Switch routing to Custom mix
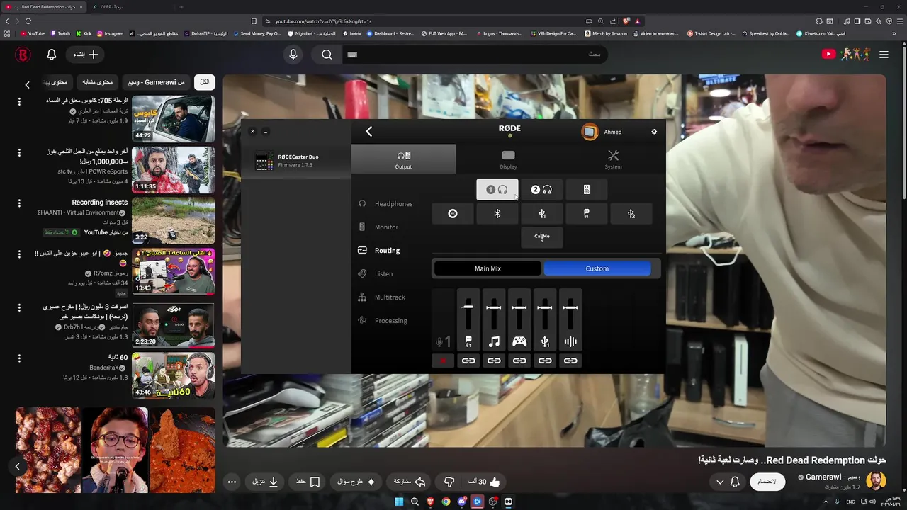Screen dimensions: 907x510 point(597,268)
